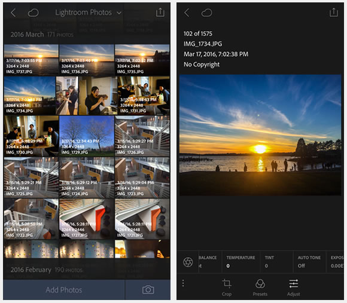This screenshot has height=303, width=347.
Task: Open the three-dot options menu in edit view
Action: click(183, 283)
